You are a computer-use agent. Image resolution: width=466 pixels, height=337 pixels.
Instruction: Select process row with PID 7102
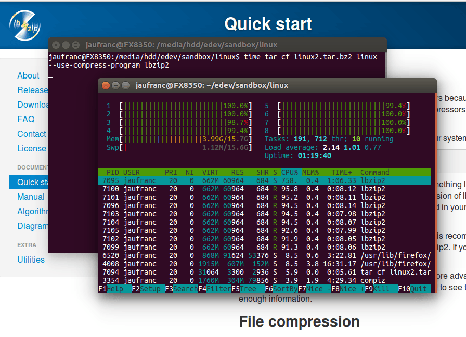point(265,239)
